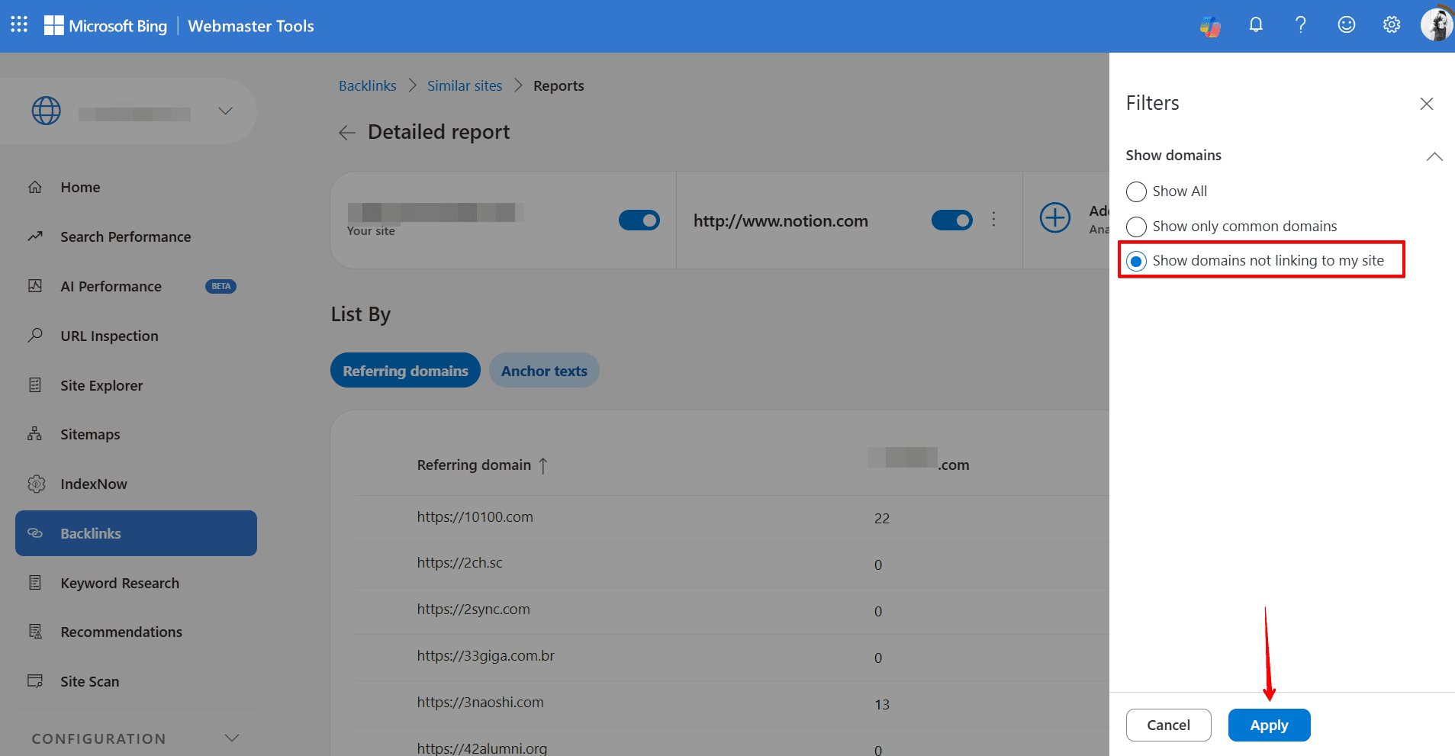This screenshot has width=1455, height=756.
Task: Toggle Your site switch
Action: click(x=639, y=220)
